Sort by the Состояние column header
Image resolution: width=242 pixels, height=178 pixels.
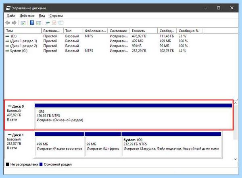(119, 31)
